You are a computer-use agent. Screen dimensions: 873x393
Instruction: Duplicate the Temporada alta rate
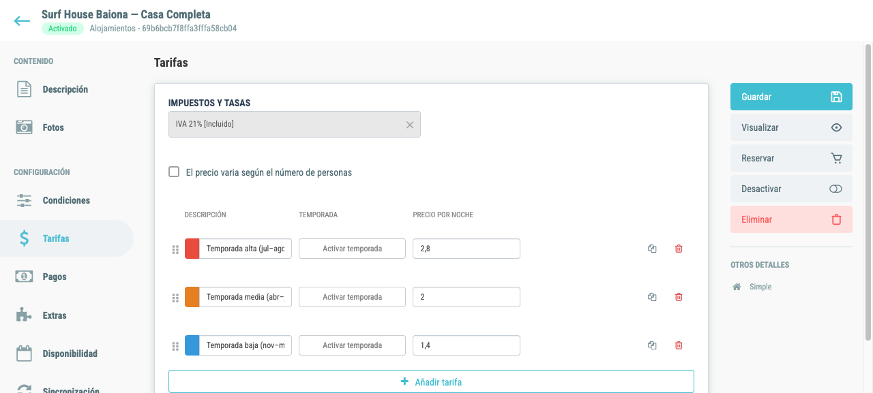[652, 249]
